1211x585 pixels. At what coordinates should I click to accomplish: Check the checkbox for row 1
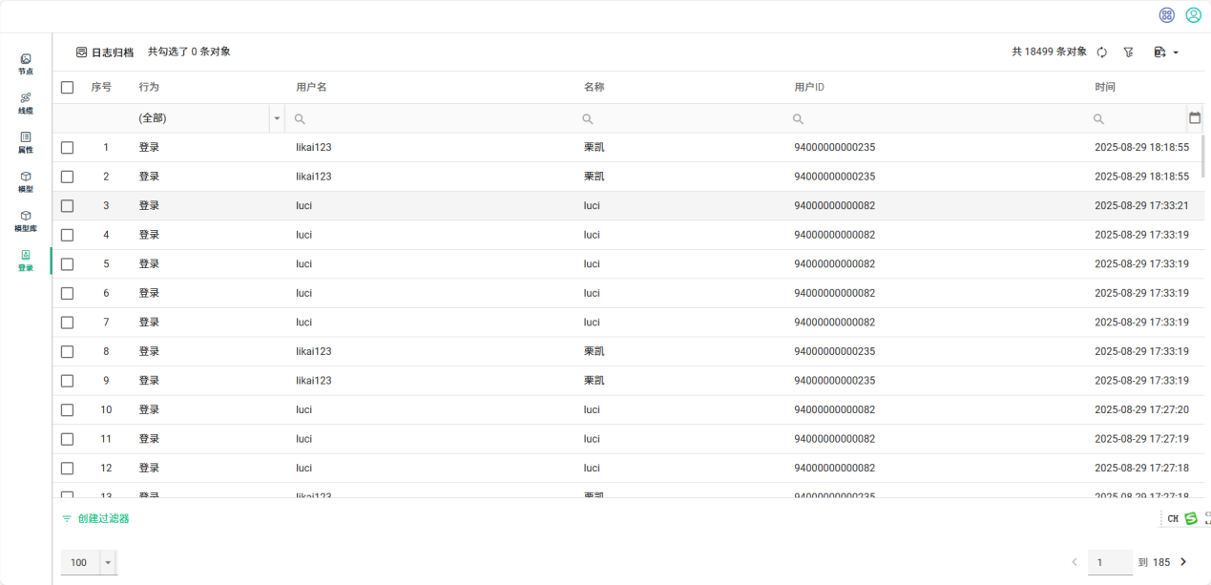pyautogui.click(x=67, y=148)
